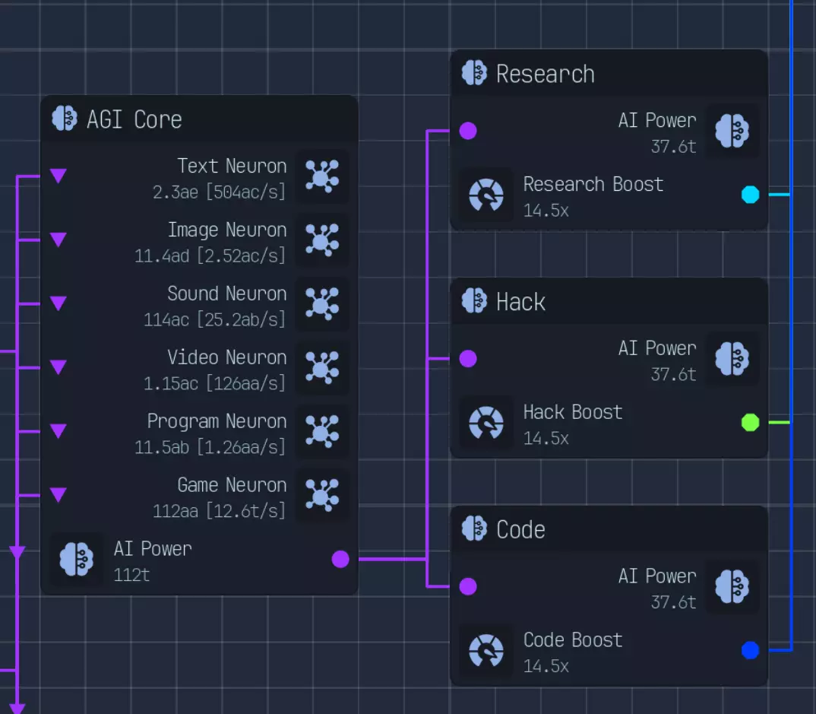The image size is (816, 714).
Task: Click the Hack Boost gauge icon
Action: pos(486,424)
